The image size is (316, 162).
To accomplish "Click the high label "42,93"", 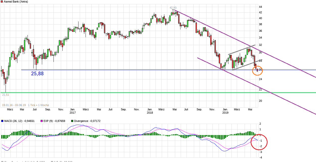I will pyautogui.click(x=173, y=8).
